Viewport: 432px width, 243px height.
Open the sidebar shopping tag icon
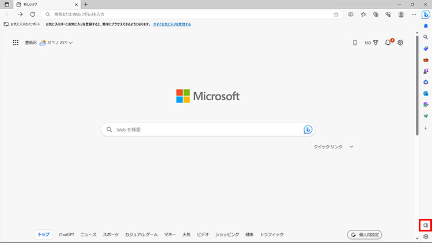point(426,48)
